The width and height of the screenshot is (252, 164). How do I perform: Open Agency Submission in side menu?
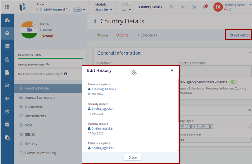click(x=40, y=97)
